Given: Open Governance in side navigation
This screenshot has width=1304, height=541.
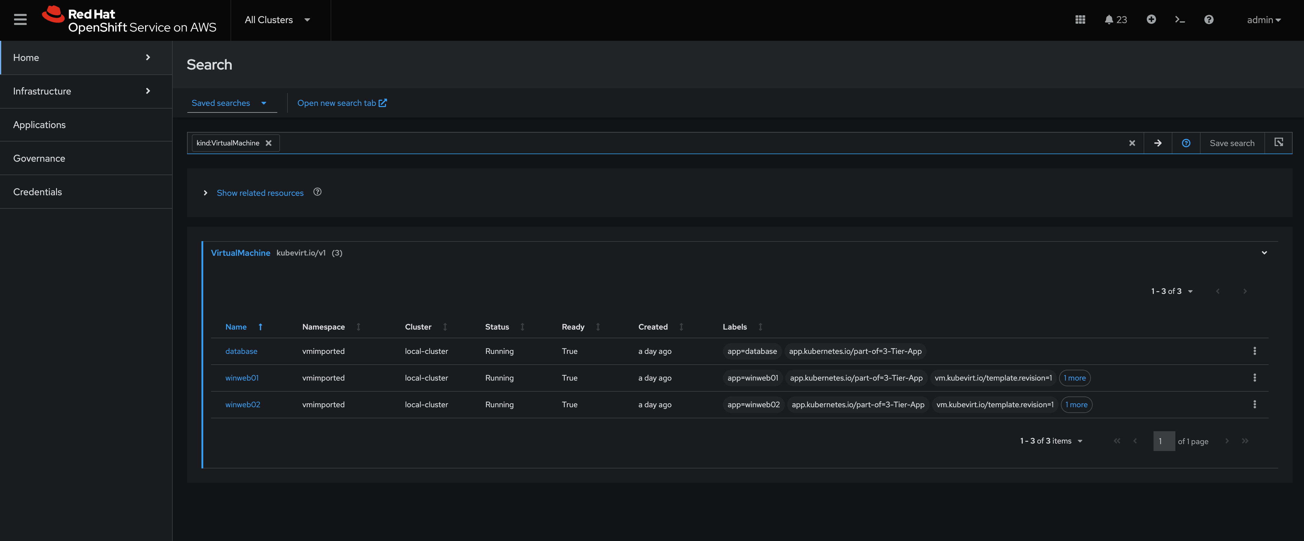Looking at the screenshot, I should [86, 158].
